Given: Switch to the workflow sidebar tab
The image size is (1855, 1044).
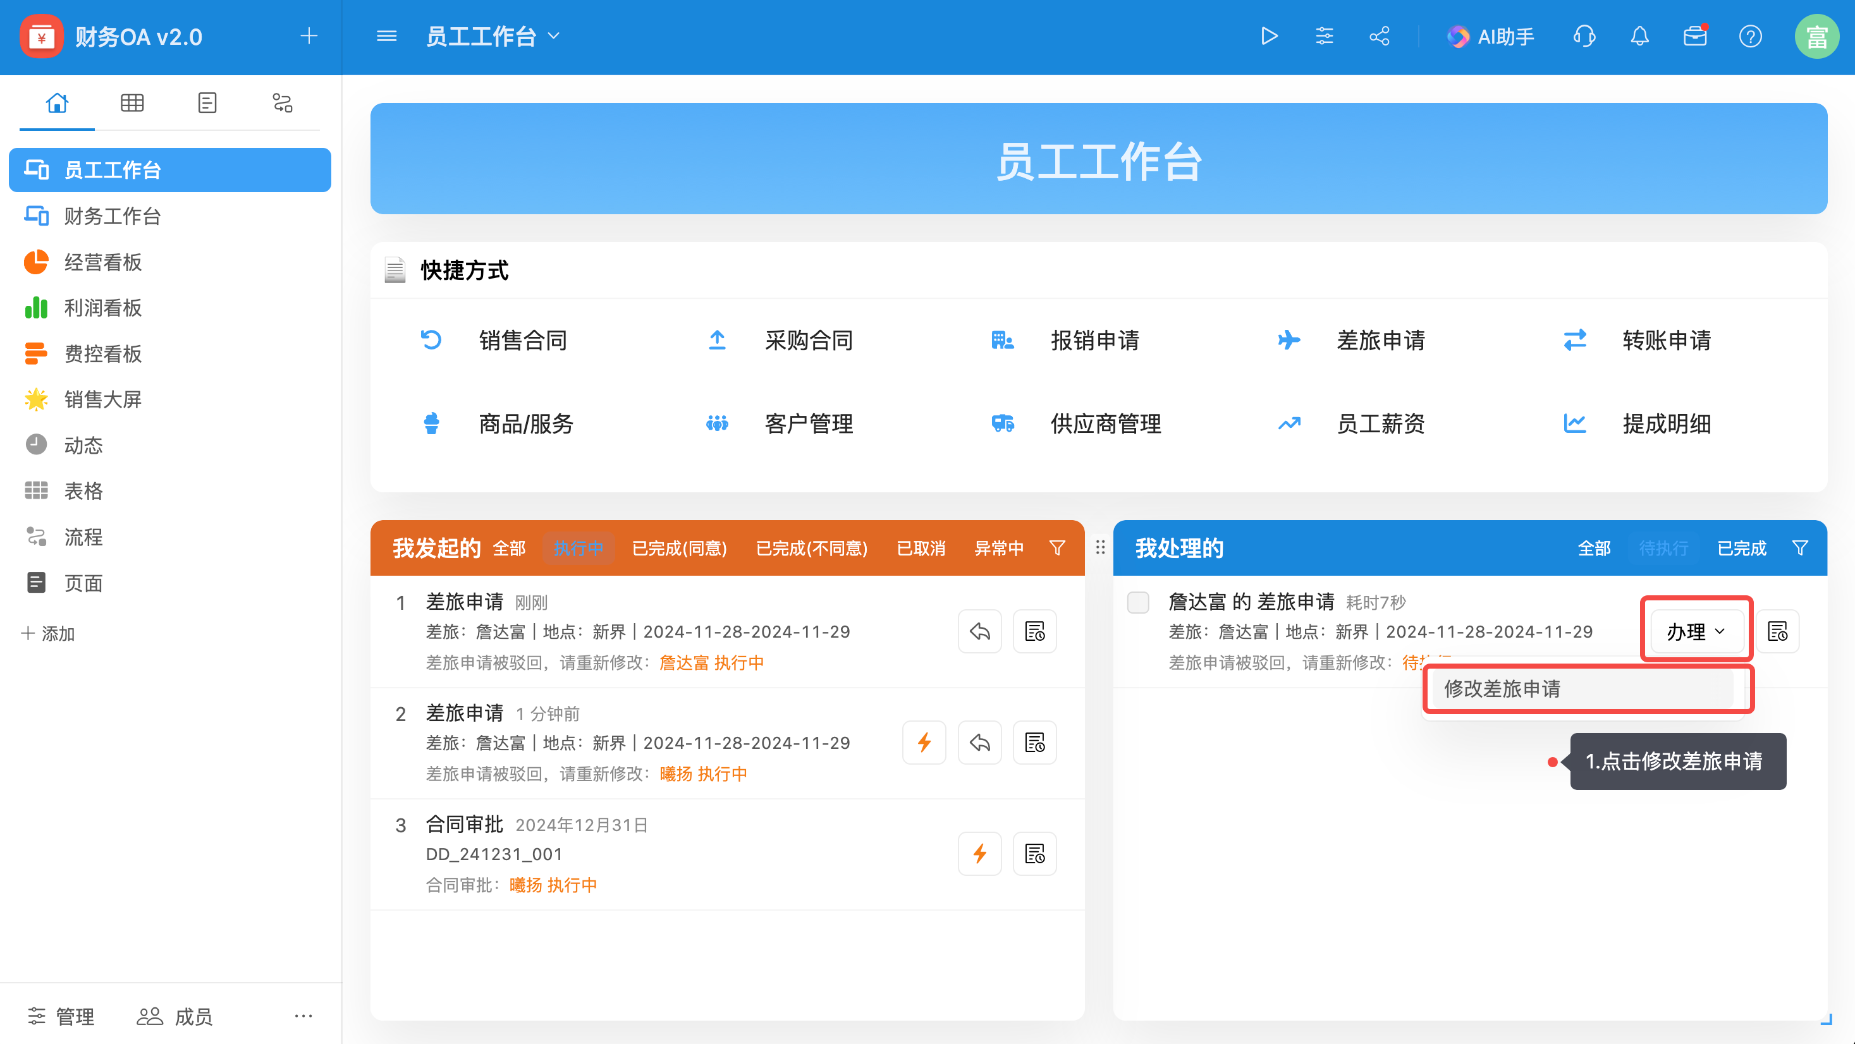Looking at the screenshot, I should (x=282, y=103).
